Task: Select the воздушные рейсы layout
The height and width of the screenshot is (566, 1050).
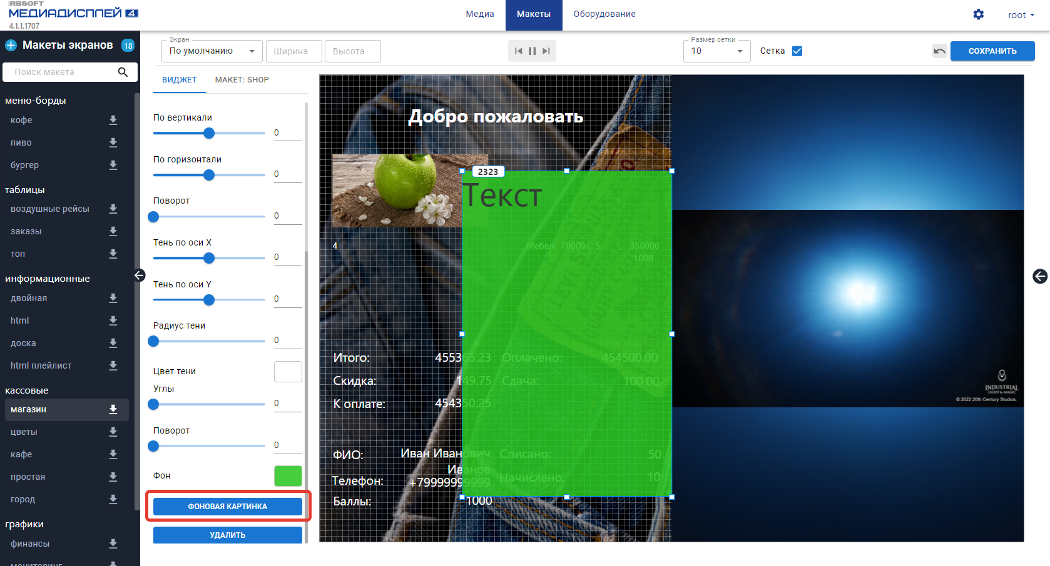Action: (50, 209)
